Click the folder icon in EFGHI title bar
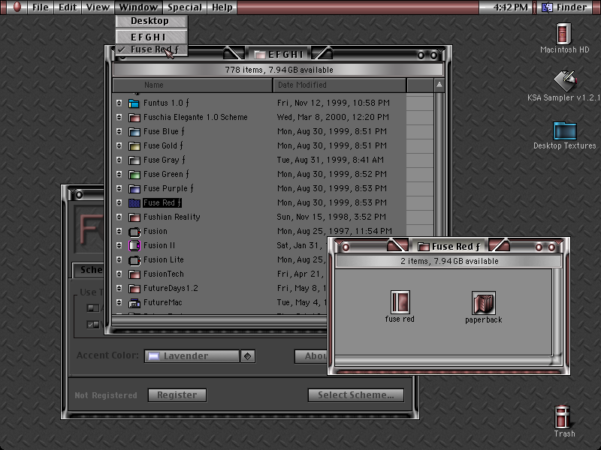This screenshot has height=450, width=601. coord(260,55)
